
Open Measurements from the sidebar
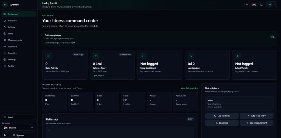(x=18, y=40)
